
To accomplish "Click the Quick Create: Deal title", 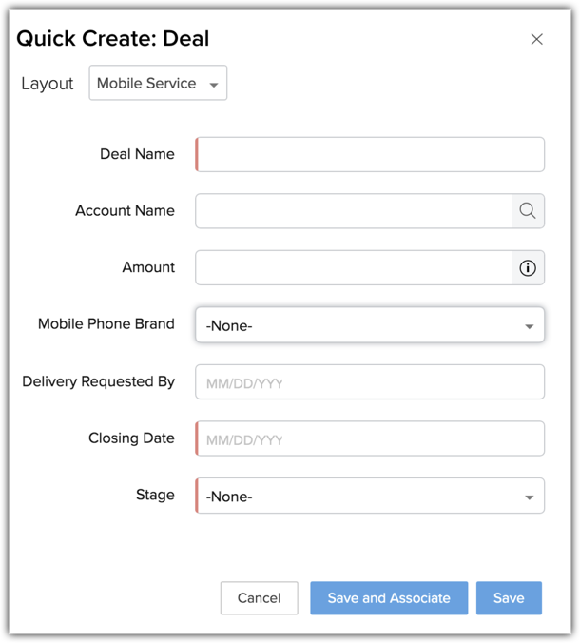I will click(113, 39).
